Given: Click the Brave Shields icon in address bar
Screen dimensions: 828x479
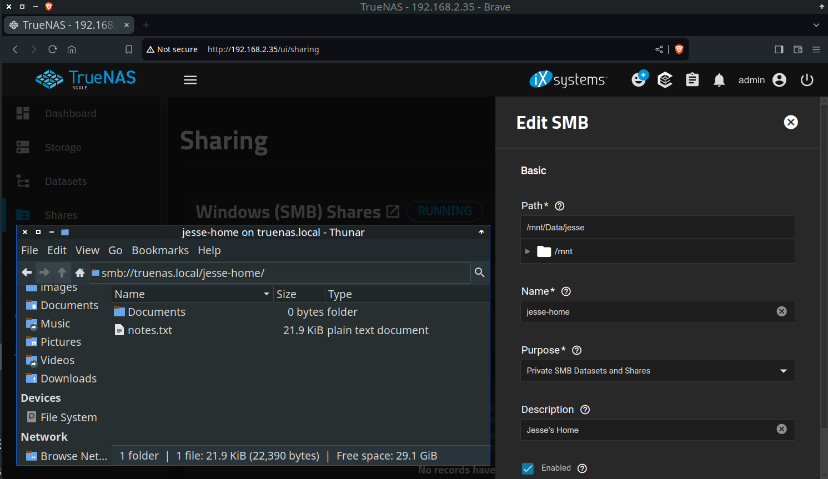Looking at the screenshot, I should pyautogui.click(x=679, y=49).
